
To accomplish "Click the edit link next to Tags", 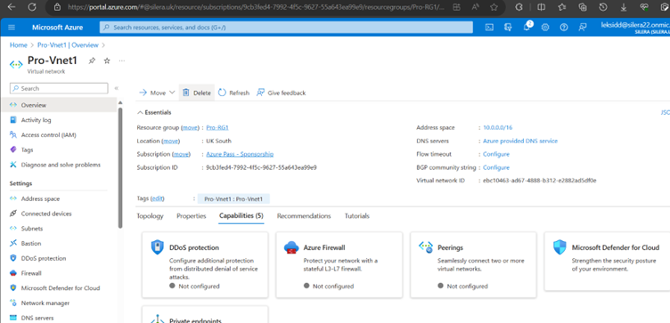I will (158, 198).
